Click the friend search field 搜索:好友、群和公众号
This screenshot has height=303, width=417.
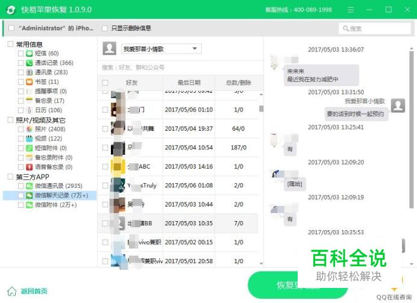pyautogui.click(x=180, y=68)
